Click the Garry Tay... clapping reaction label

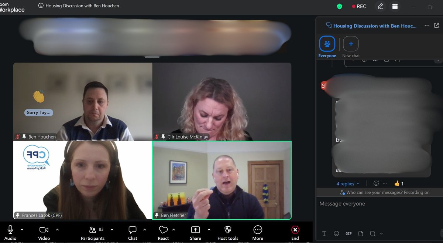38,112
